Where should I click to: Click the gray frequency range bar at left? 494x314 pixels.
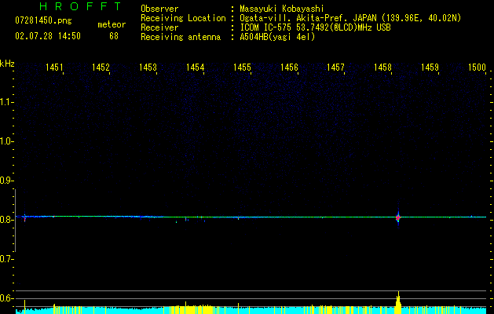pyautogui.click(x=16, y=221)
